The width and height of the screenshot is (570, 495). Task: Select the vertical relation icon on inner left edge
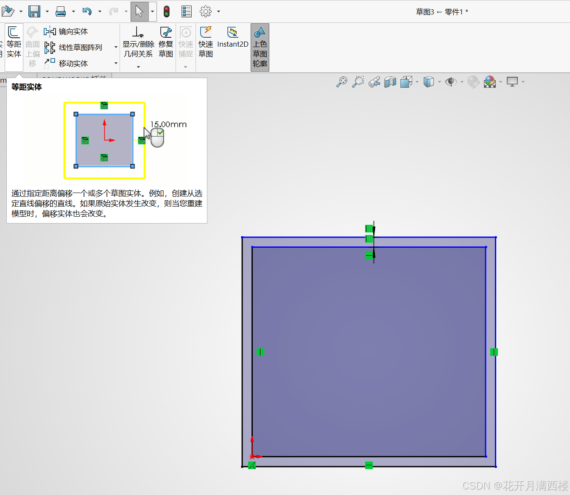(260, 352)
